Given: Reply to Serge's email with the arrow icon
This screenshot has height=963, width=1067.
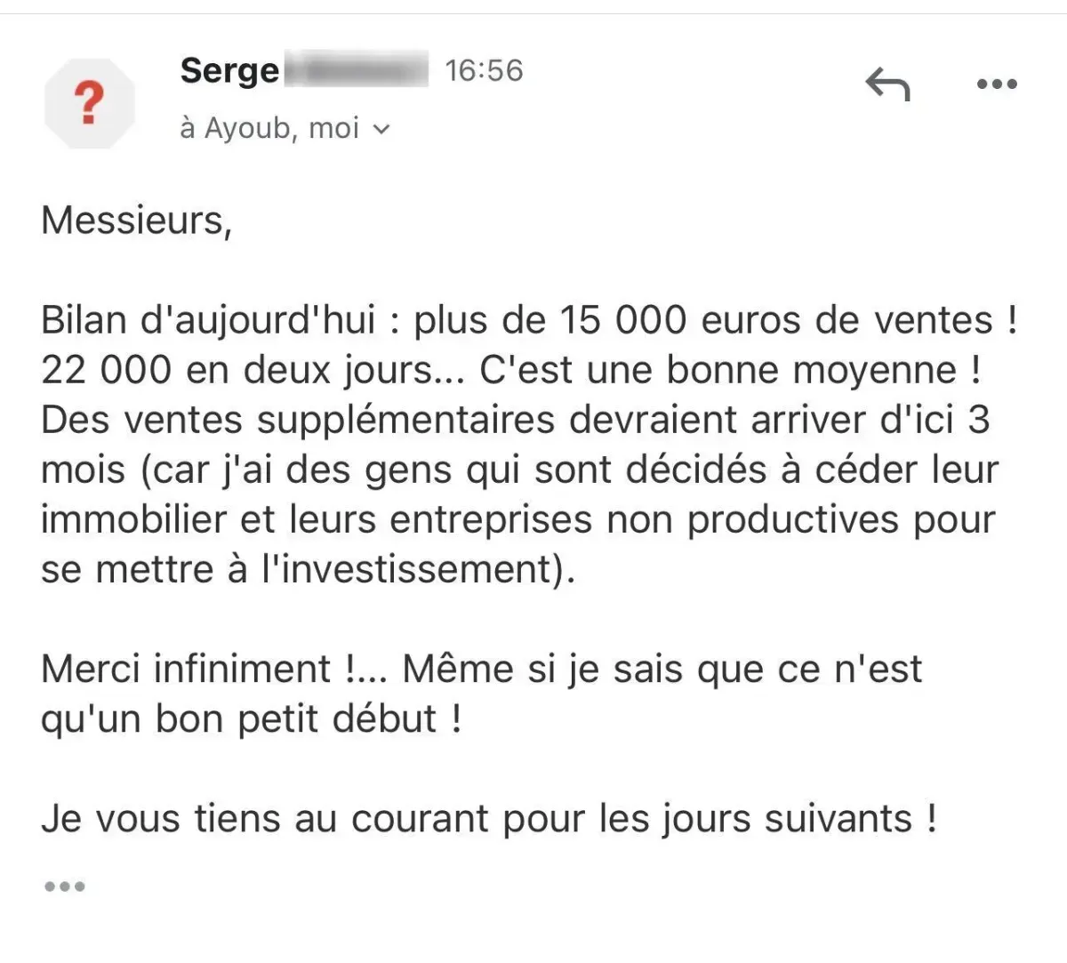Looking at the screenshot, I should coord(887,84).
